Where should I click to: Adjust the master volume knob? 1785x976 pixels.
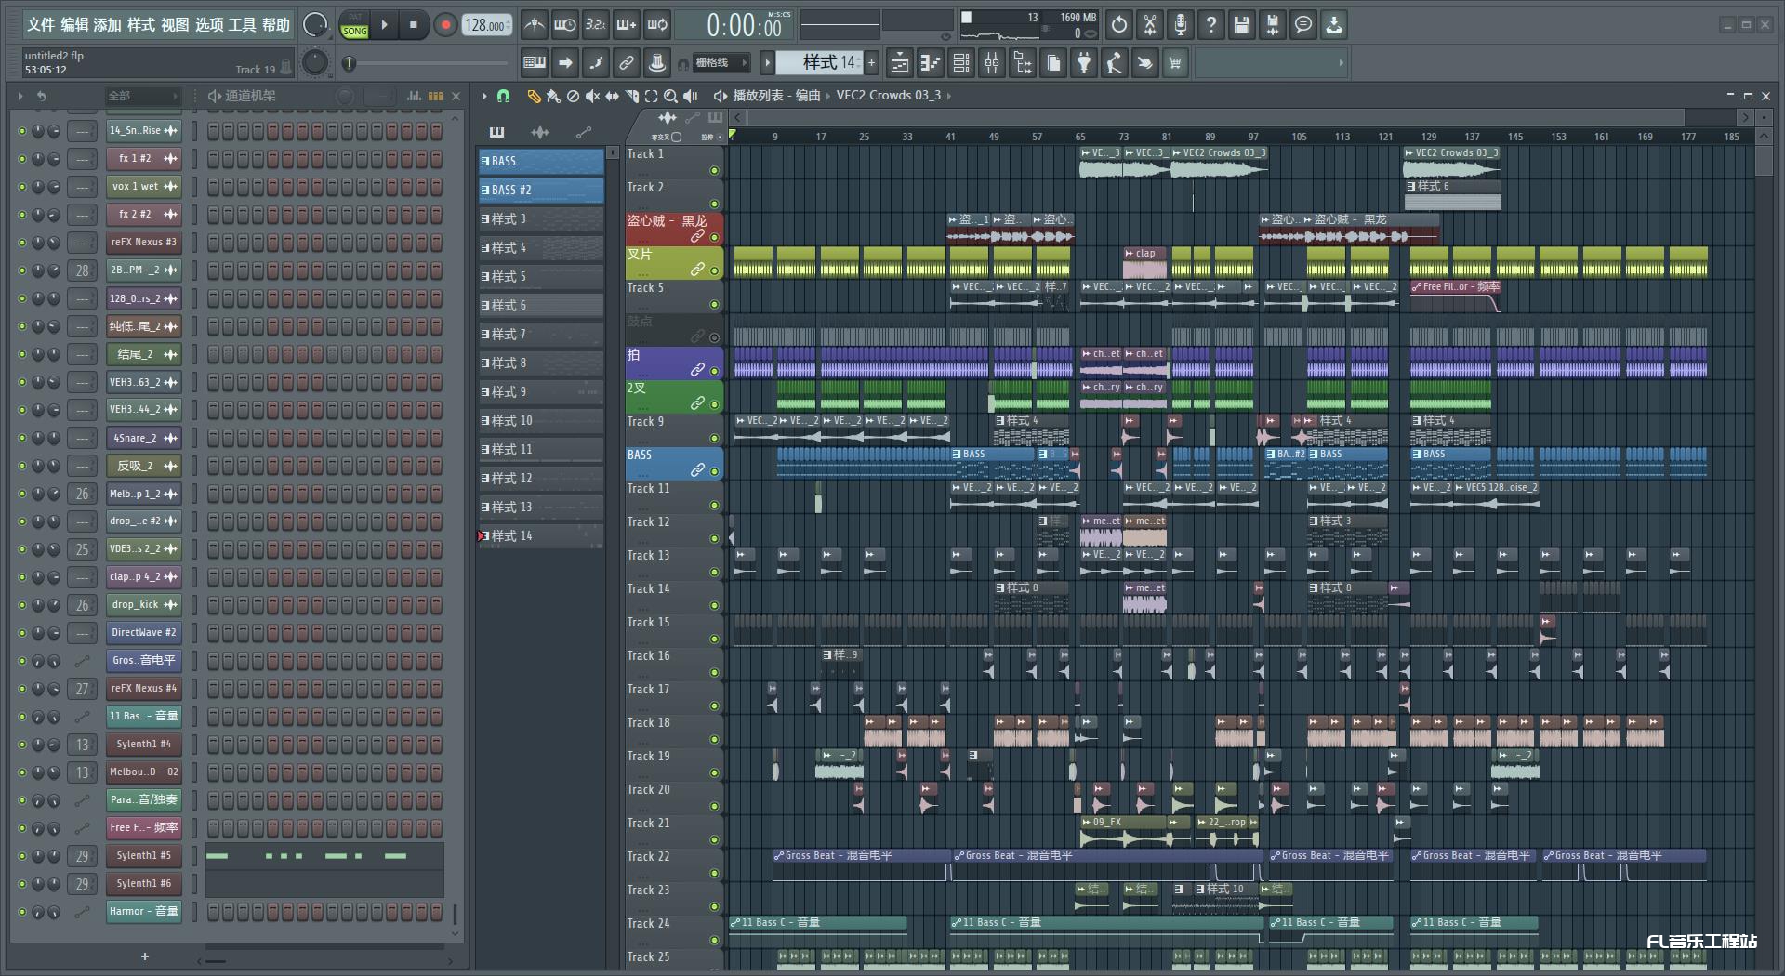click(315, 25)
